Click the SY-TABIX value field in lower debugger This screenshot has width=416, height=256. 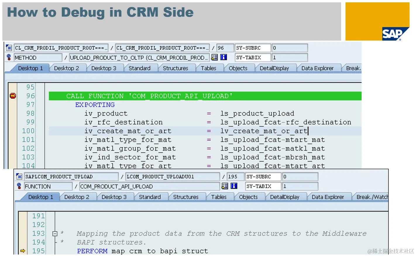tap(300, 186)
